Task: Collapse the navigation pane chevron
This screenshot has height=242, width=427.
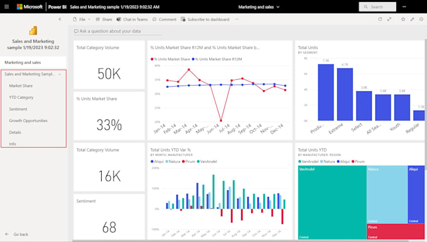Action: [60, 19]
